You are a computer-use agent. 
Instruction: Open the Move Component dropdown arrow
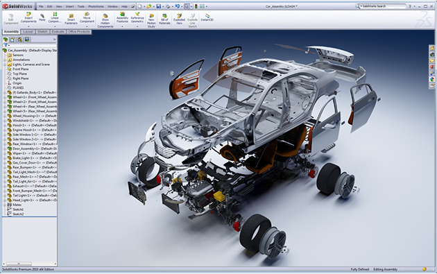click(x=87, y=26)
